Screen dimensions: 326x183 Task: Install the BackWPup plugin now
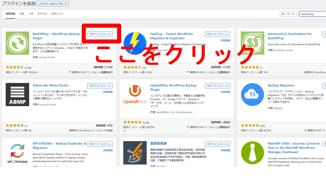pos(100,34)
